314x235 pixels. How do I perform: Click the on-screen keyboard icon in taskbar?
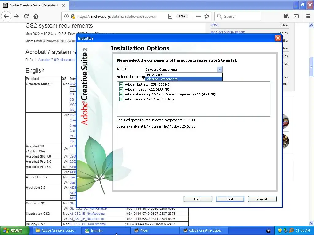point(269,231)
